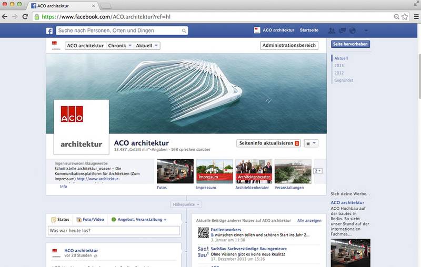Screen dimensions: 421x267
Task: Jump to 2013 in timeline sidebar
Action: coord(339,66)
